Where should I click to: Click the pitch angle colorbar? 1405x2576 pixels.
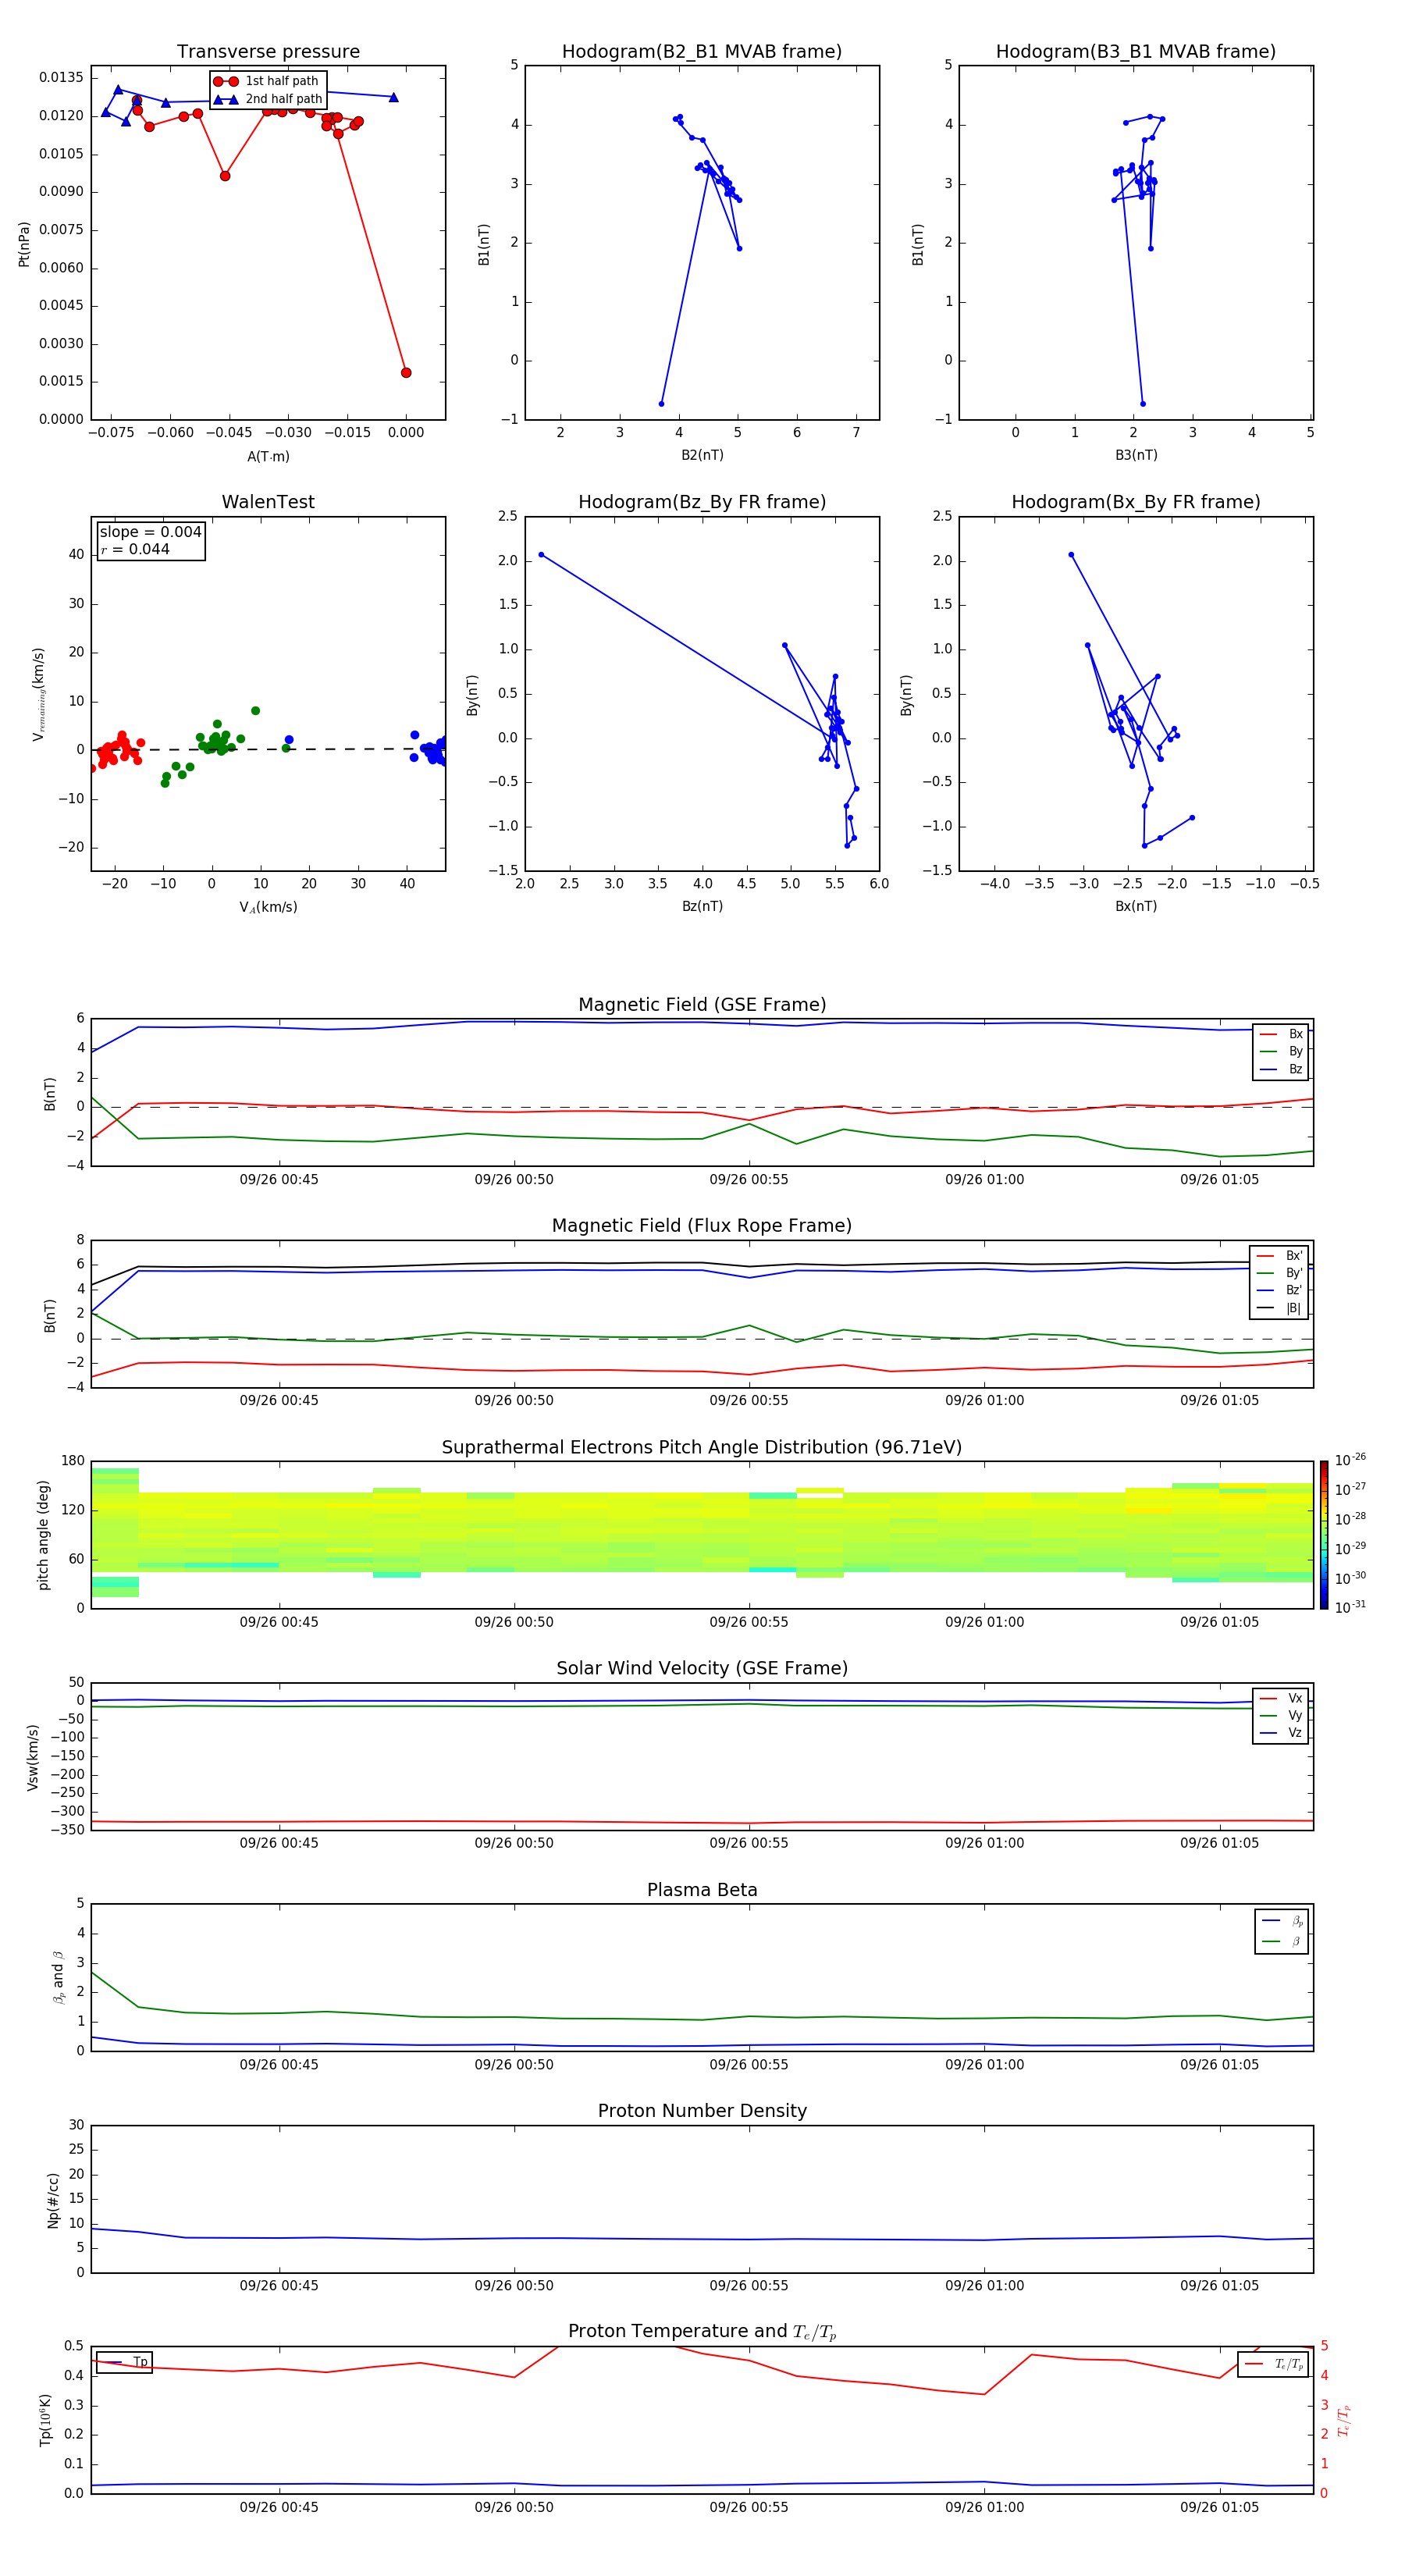click(1323, 1535)
